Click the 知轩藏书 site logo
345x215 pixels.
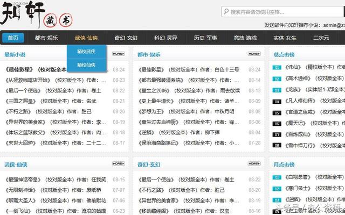pyautogui.click(x=38, y=15)
